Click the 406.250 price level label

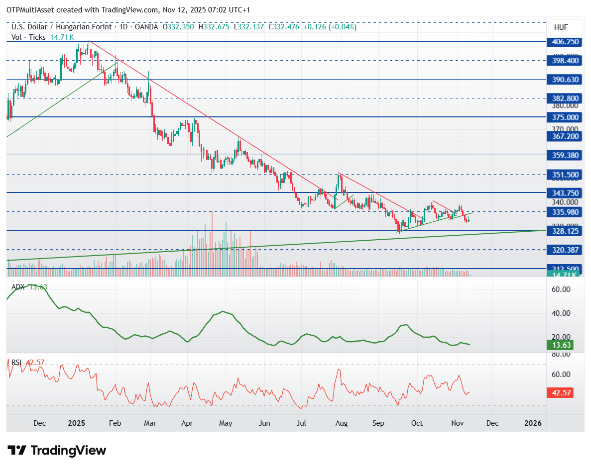(x=563, y=42)
